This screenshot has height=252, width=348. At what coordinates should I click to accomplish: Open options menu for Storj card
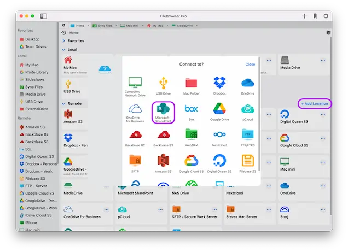pos(323,210)
